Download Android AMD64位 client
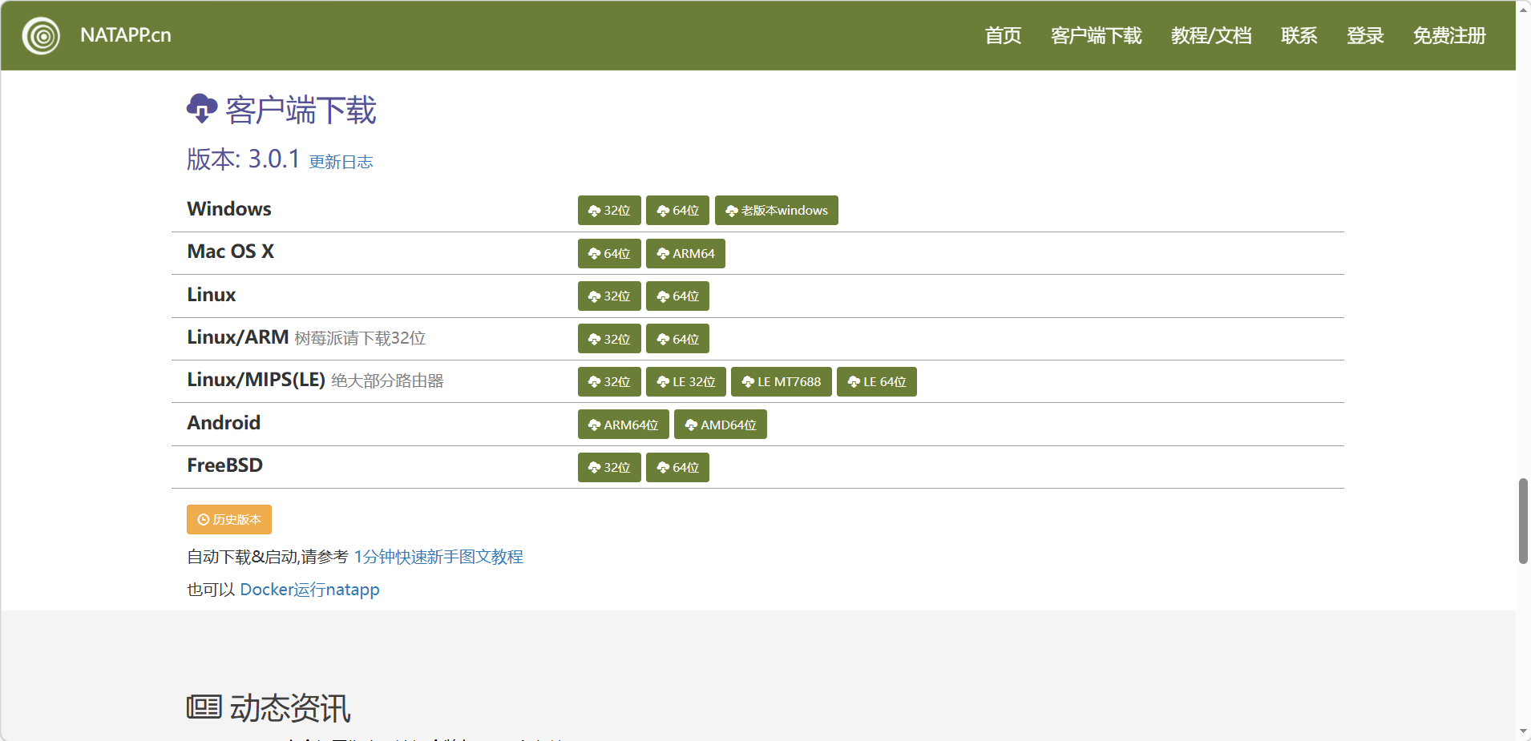The image size is (1531, 741). 721,425
